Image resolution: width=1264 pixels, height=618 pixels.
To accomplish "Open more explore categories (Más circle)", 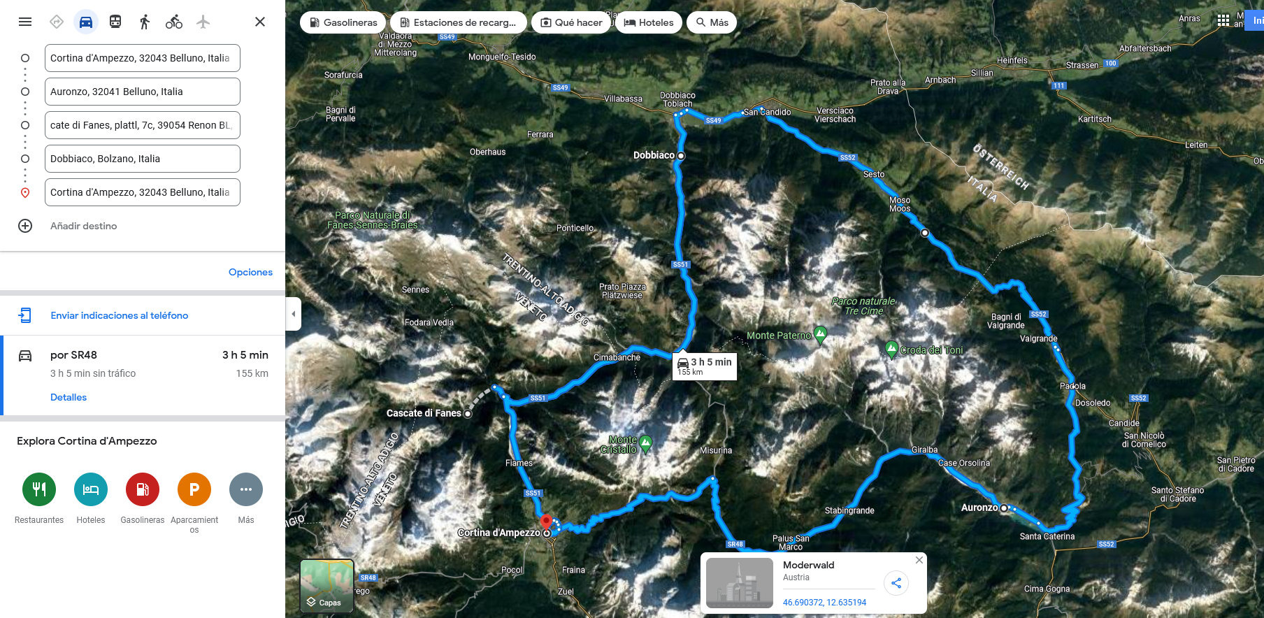I will [246, 489].
